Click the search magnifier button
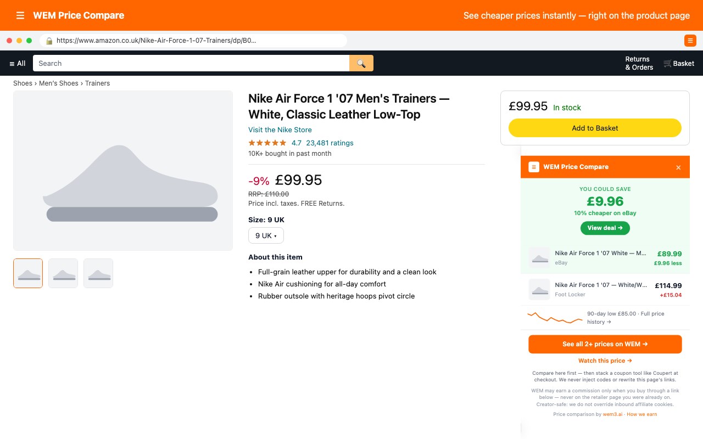 (x=361, y=63)
